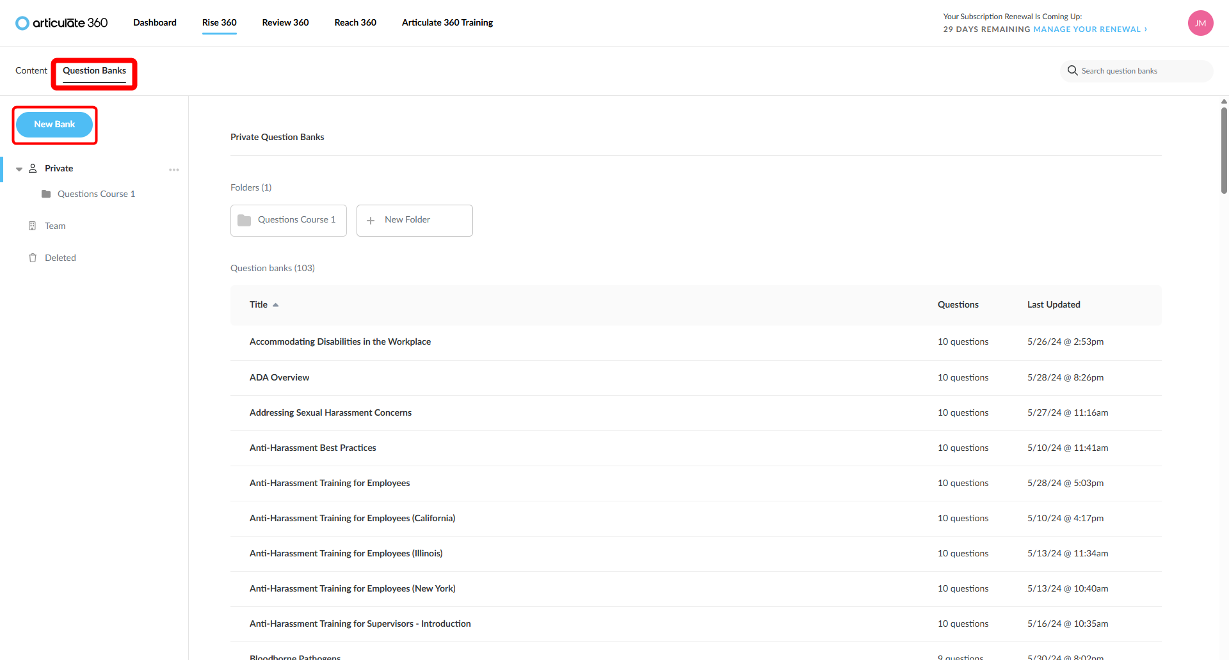Open the Rise 360 tab
Screen dimensions: 1229x660
coord(220,22)
